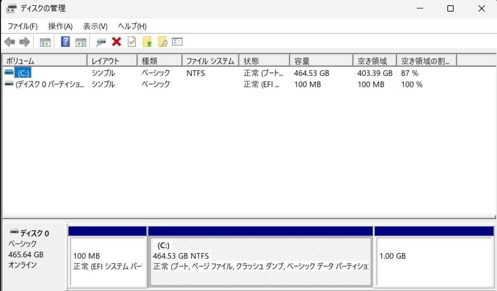Sort by the ボリューム column header
The image size is (497, 291).
click(x=45, y=61)
